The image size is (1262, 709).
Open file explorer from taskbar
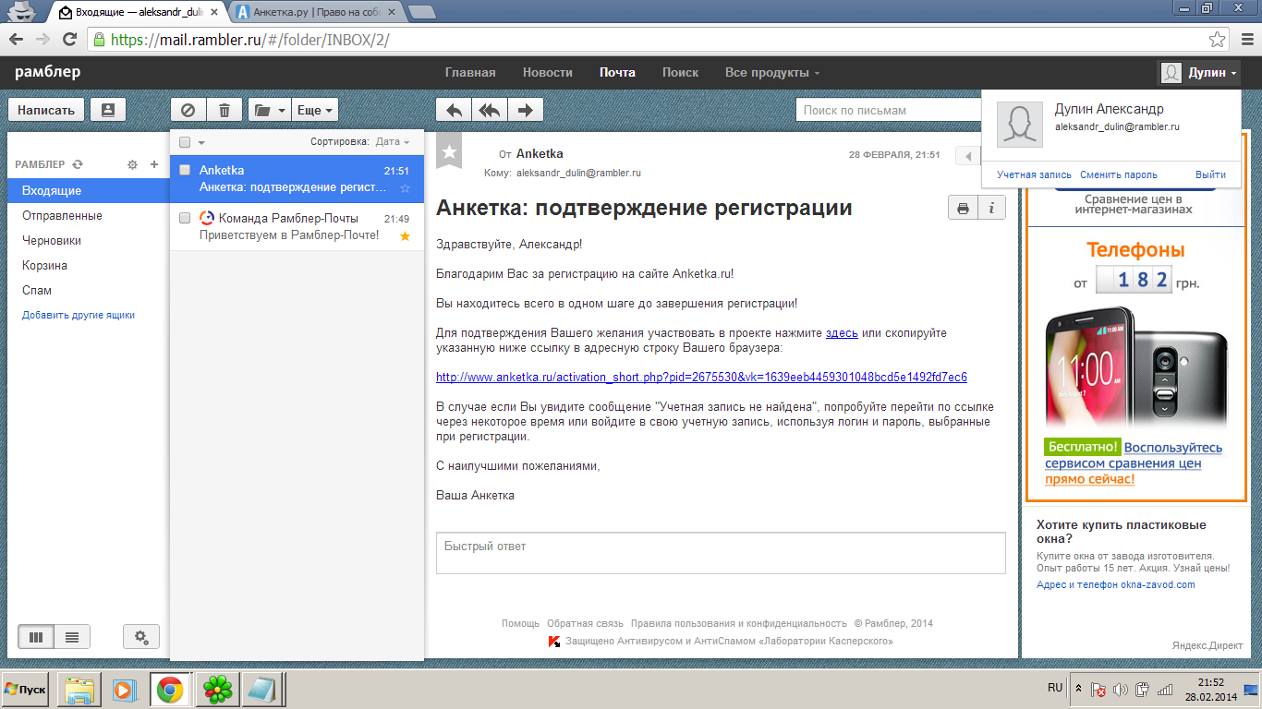(79, 690)
